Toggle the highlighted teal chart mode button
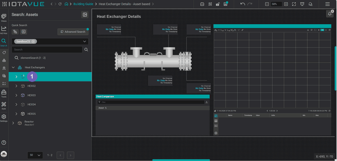The width and height of the screenshot is (337, 161). point(322,30)
